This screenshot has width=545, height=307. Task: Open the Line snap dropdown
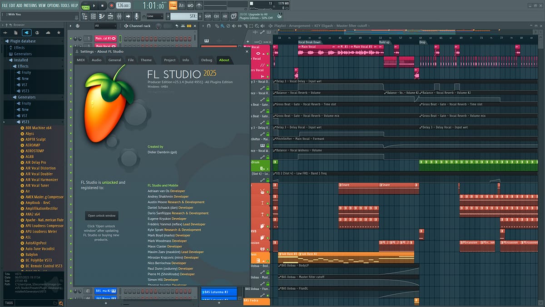(x=155, y=16)
